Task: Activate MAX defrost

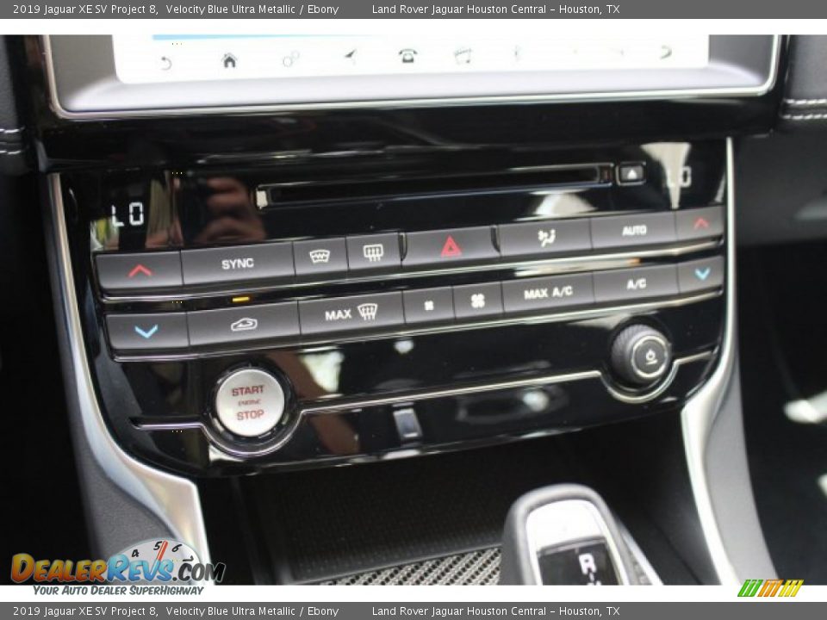Action: tap(351, 313)
